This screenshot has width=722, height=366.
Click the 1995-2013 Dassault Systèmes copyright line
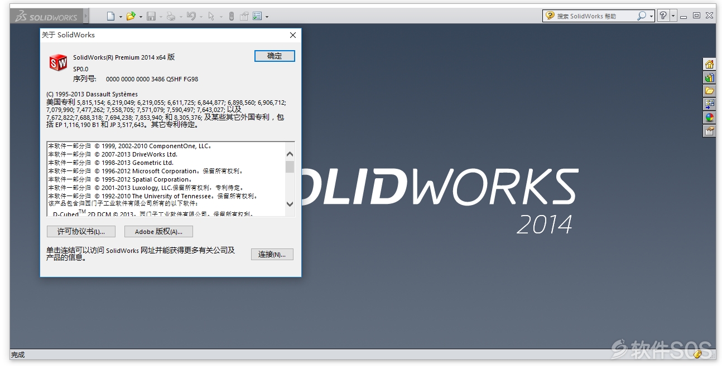click(92, 94)
